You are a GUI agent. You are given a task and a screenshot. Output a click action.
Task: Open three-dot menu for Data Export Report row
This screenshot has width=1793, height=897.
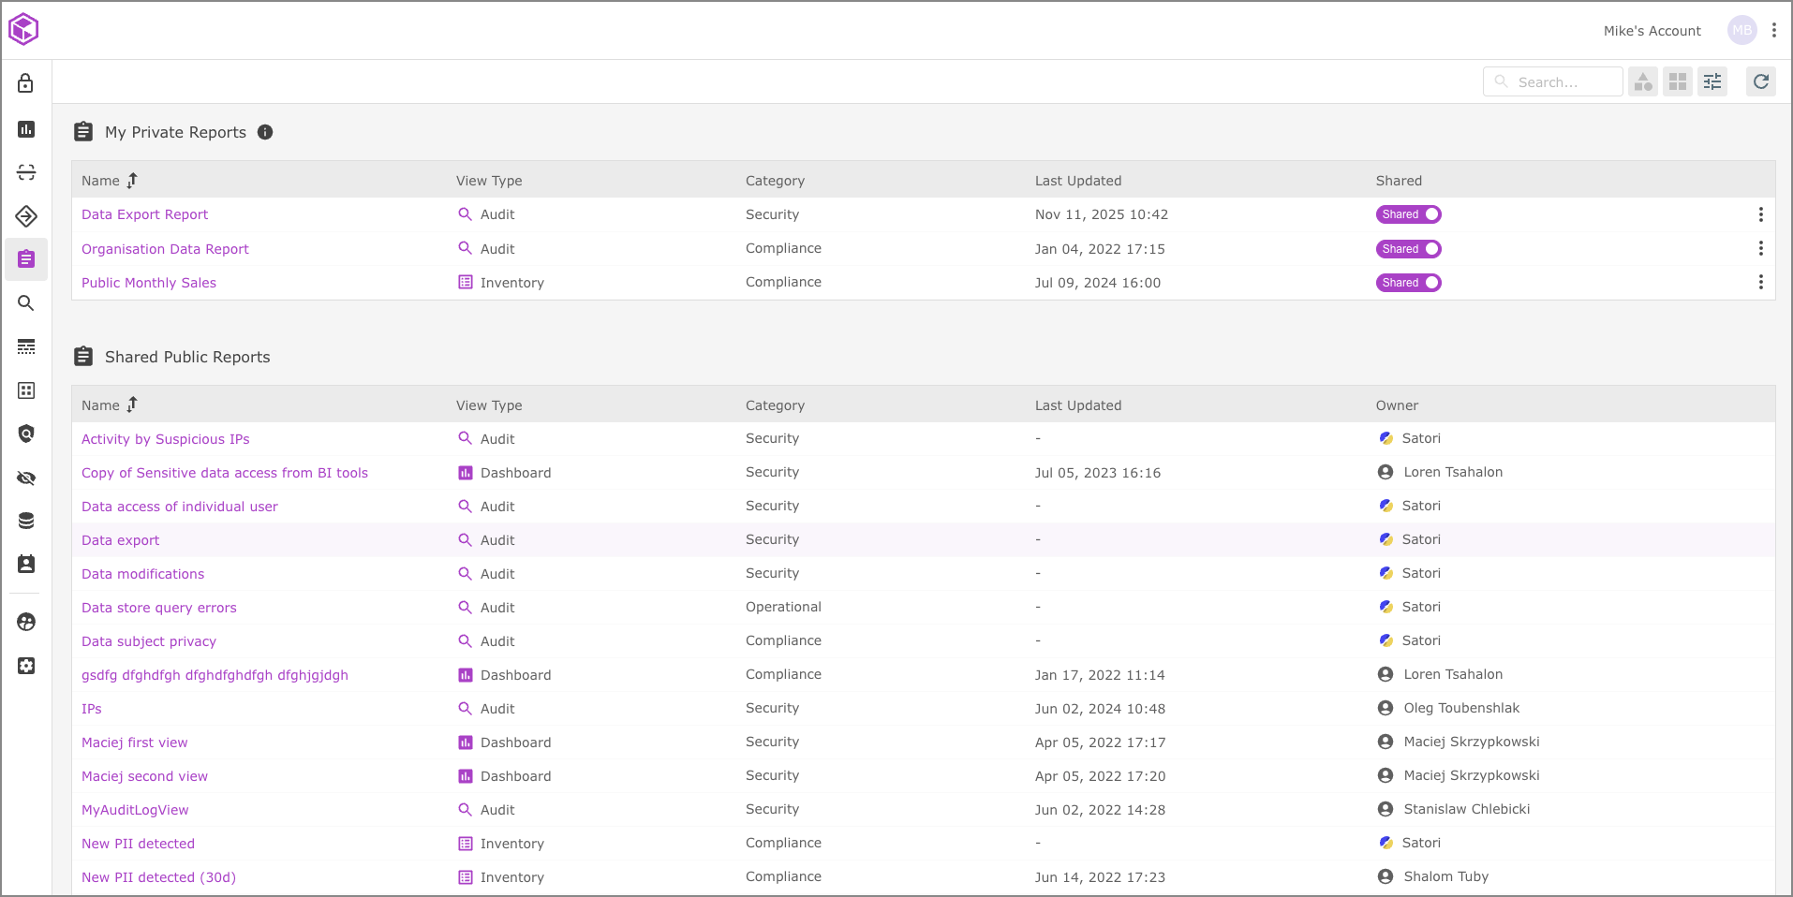1760,214
